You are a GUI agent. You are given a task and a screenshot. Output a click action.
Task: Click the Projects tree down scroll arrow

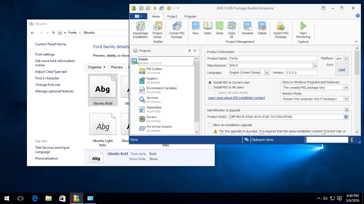point(197,132)
